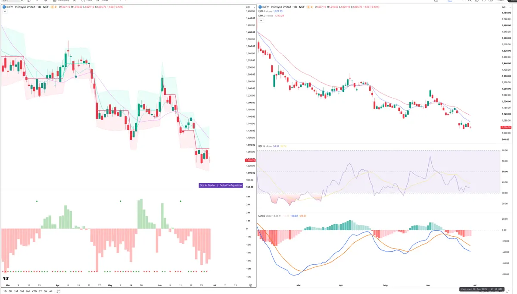Click the 1,760.00 label on the right price axis
The height and width of the screenshot is (294, 517).
pyautogui.click(x=506, y=13)
